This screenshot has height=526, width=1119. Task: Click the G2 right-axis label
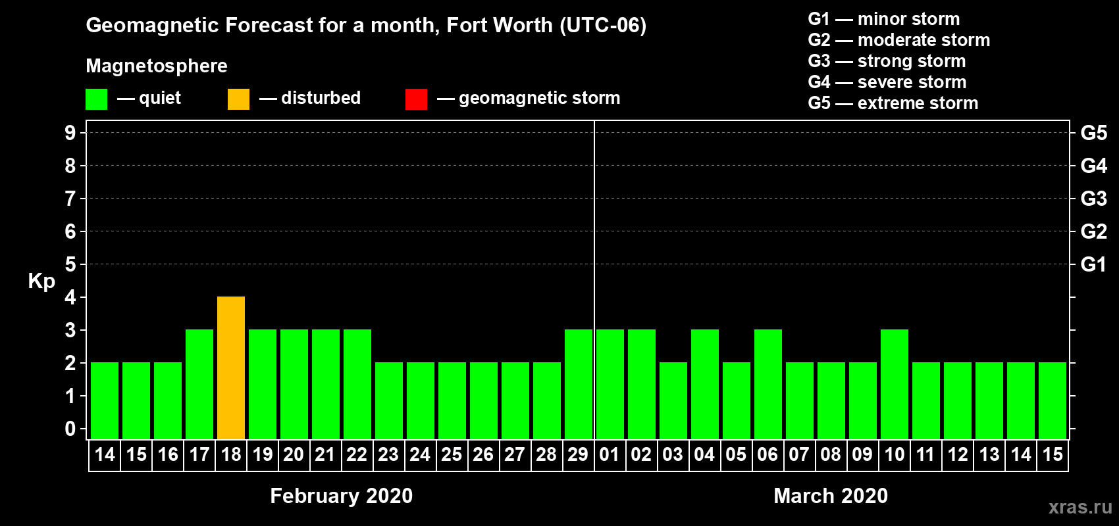[1094, 231]
